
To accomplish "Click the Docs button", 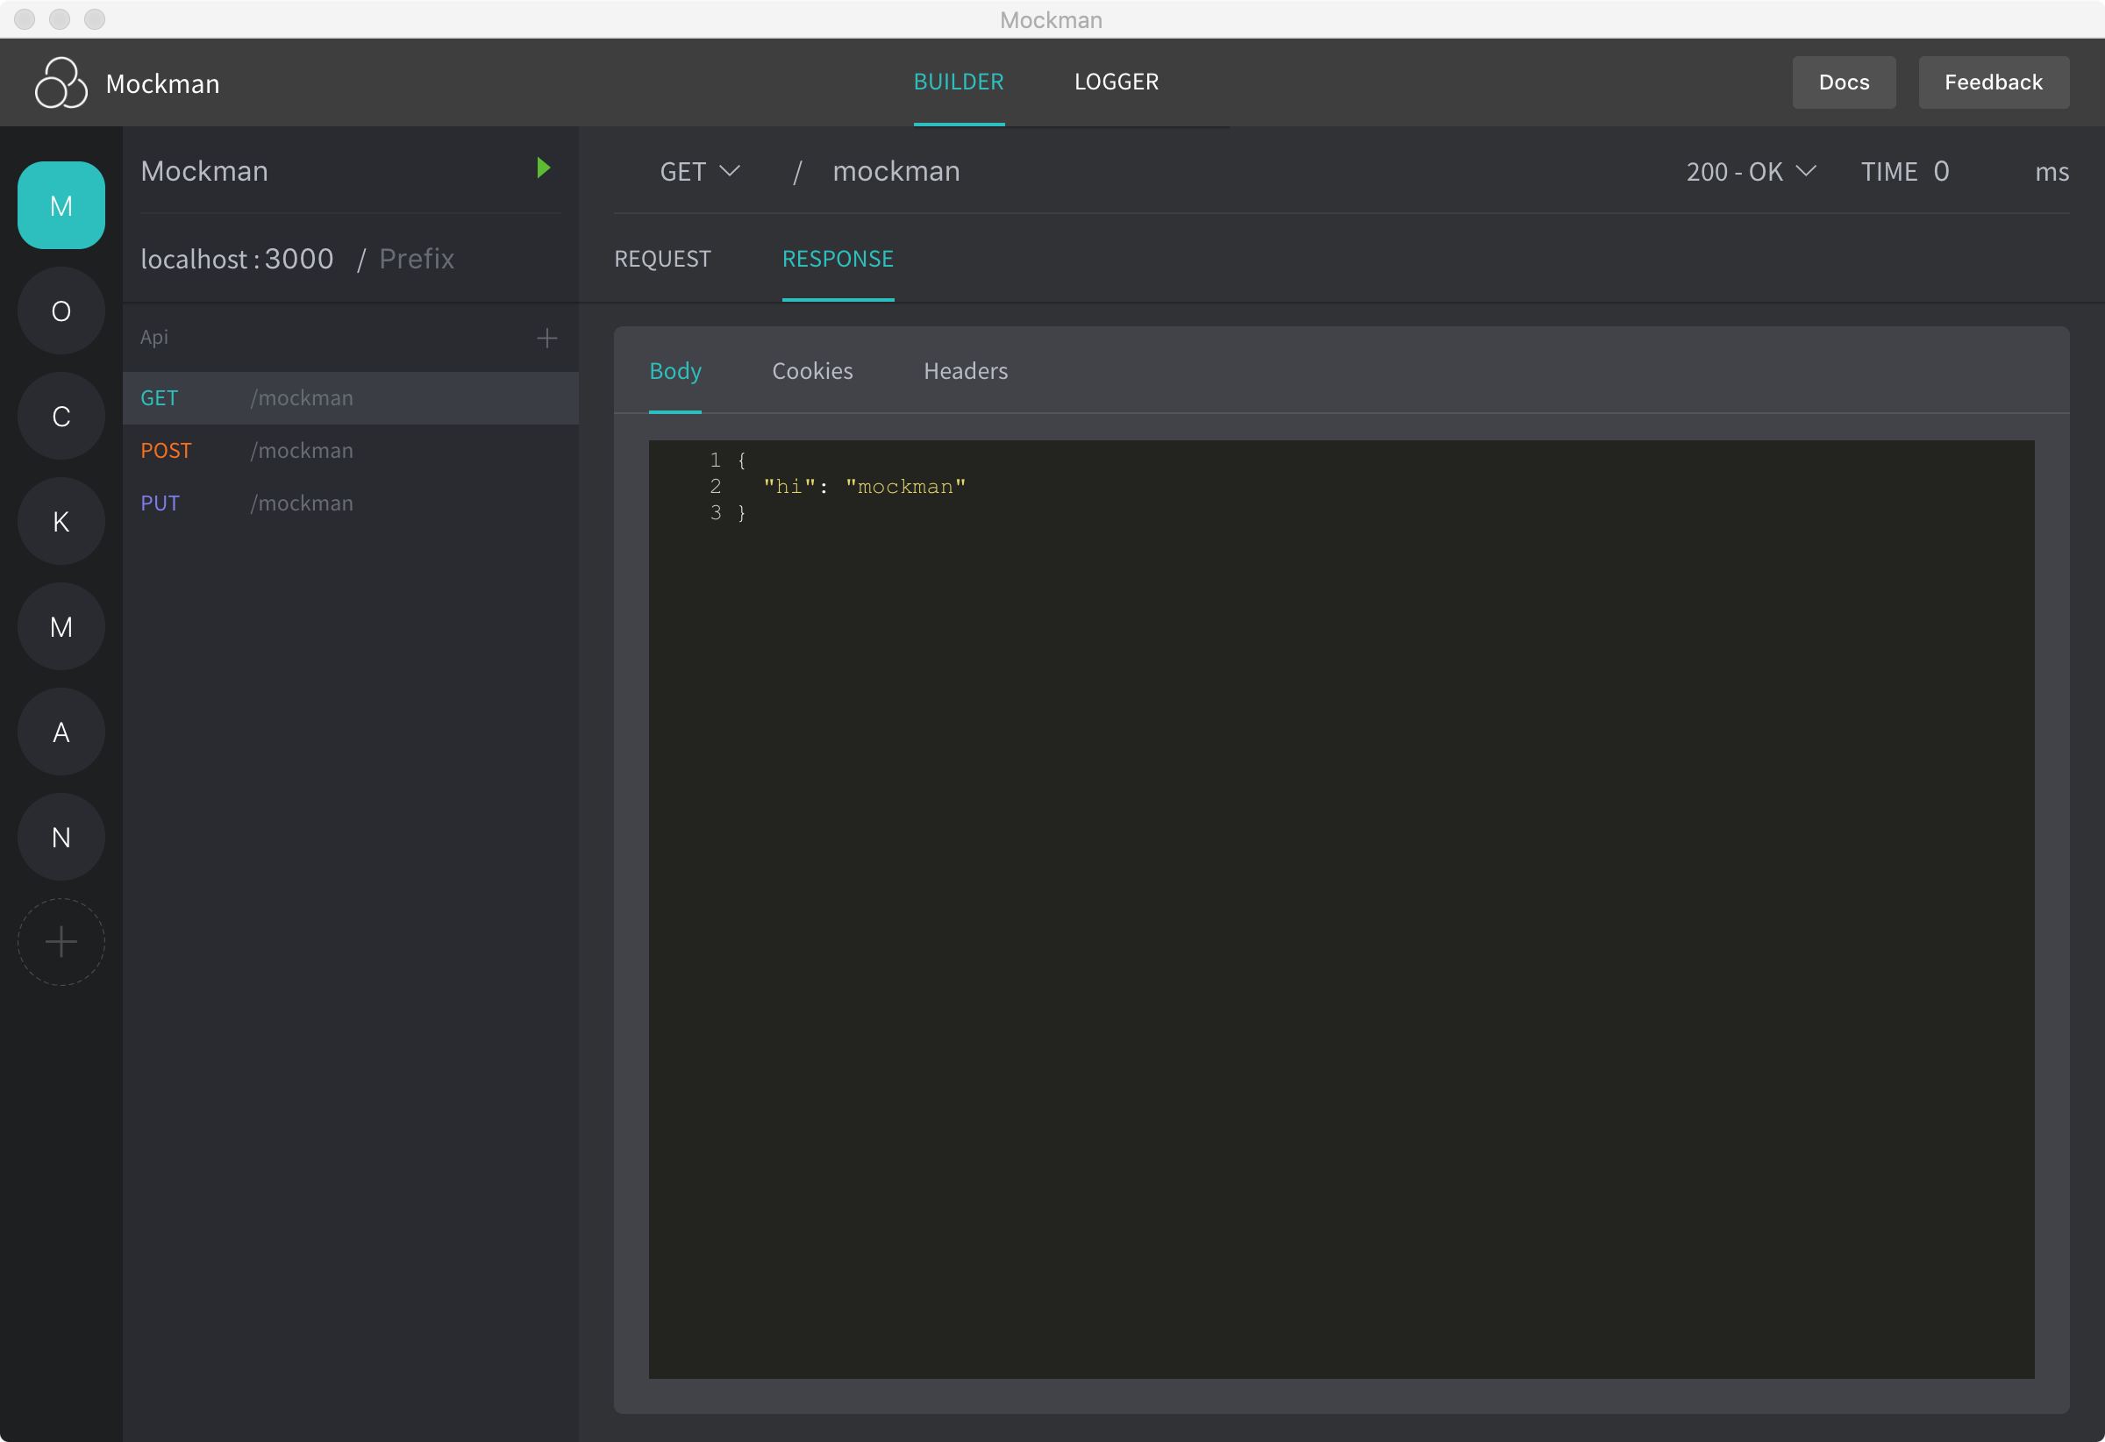I will point(1843,82).
